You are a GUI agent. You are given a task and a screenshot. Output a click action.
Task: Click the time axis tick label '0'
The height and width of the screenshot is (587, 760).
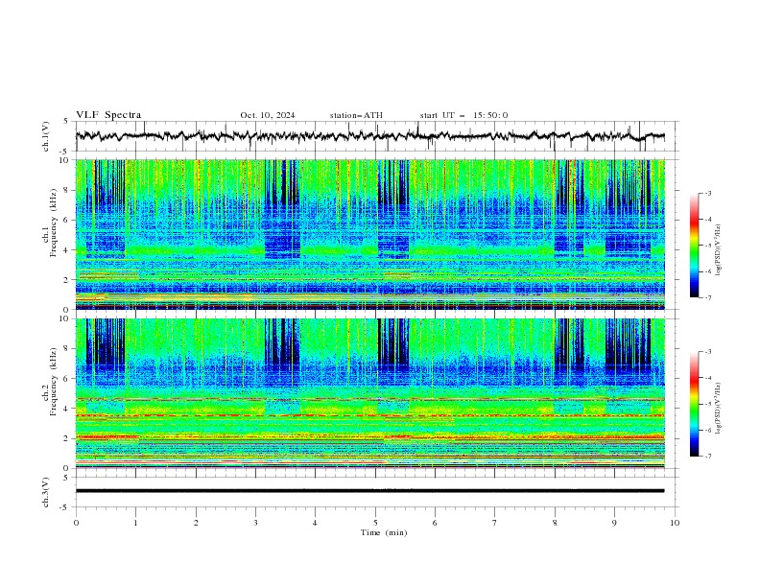[x=76, y=523]
